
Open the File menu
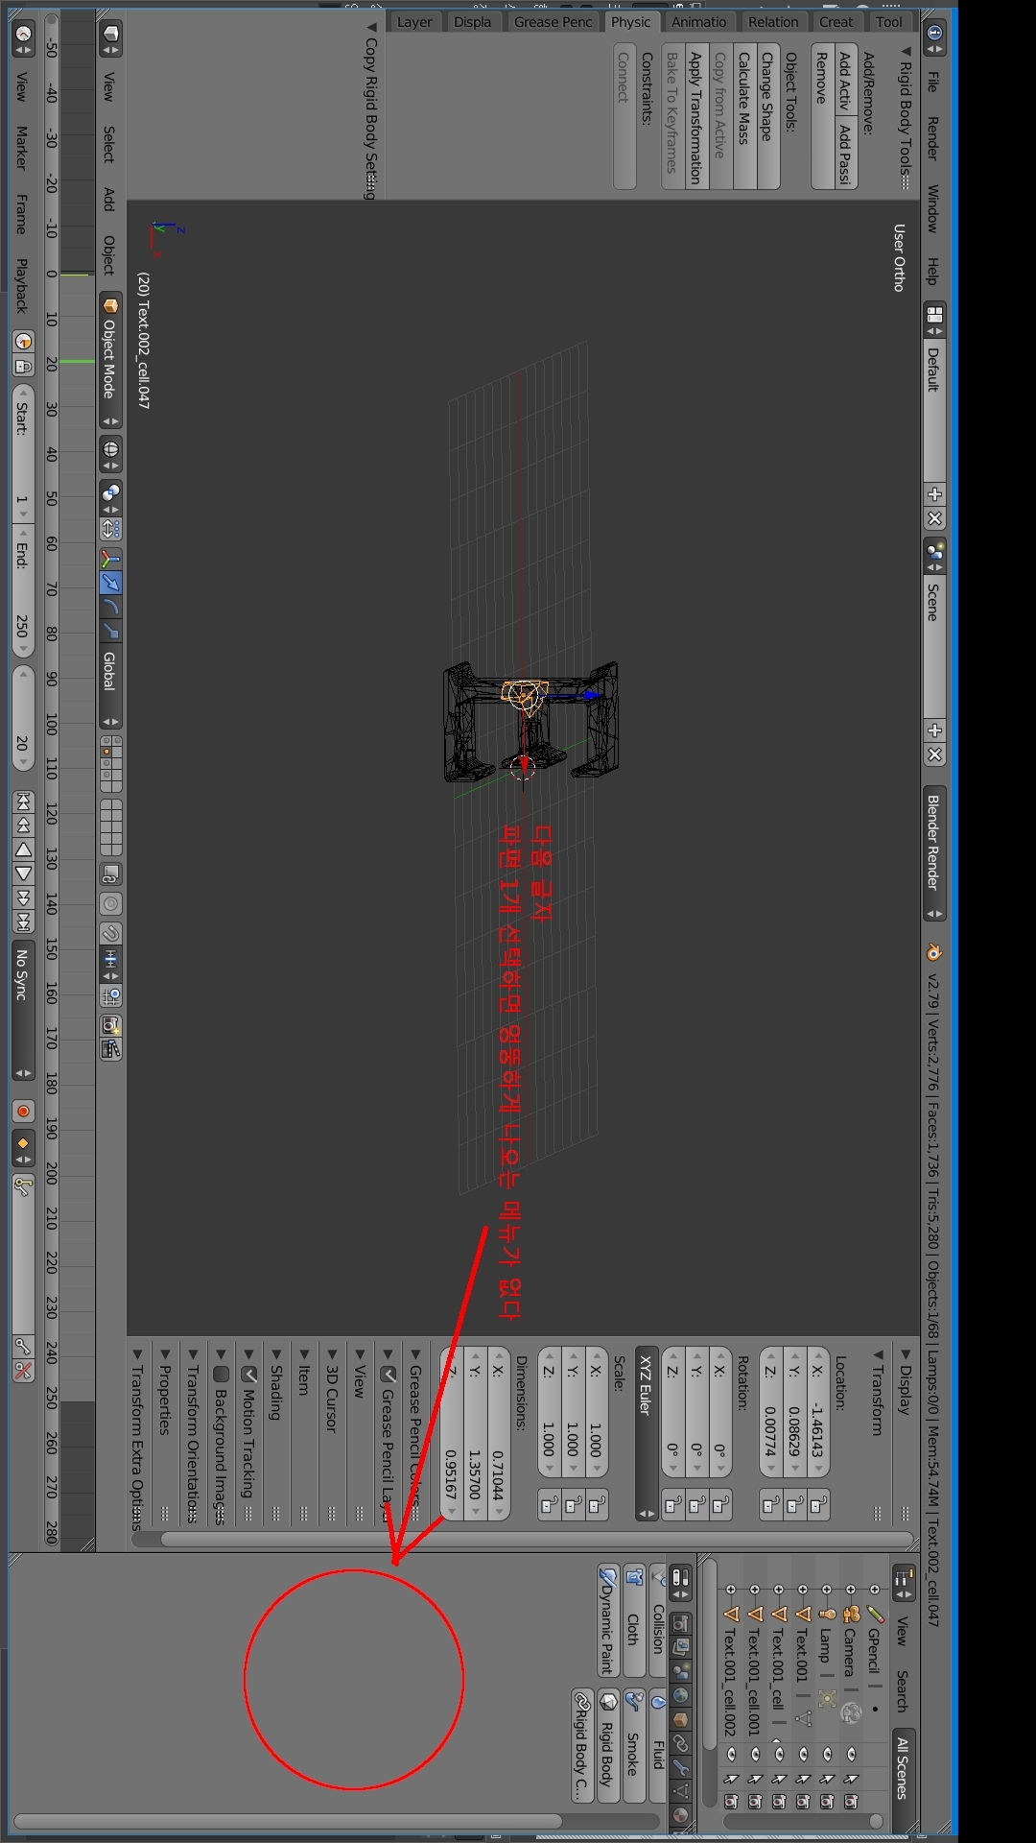click(932, 82)
